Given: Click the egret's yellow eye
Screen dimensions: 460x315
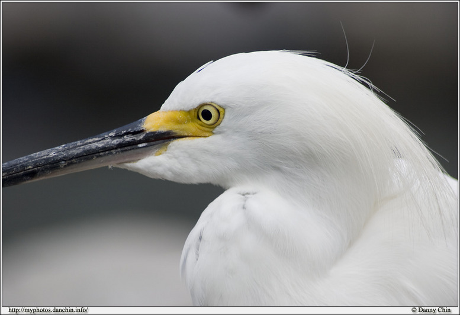Looking at the screenshot, I should (x=208, y=114).
